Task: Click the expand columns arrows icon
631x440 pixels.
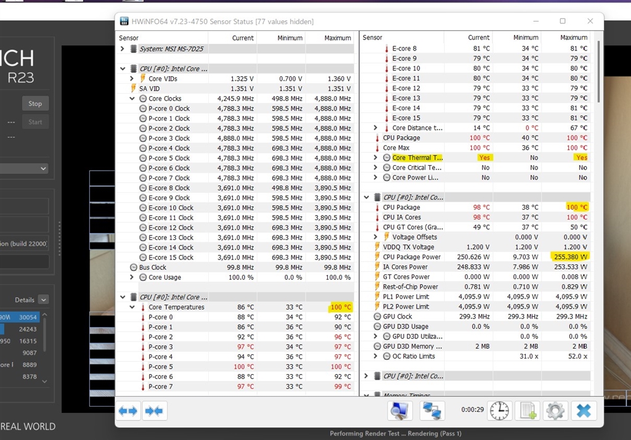Action: (128, 410)
